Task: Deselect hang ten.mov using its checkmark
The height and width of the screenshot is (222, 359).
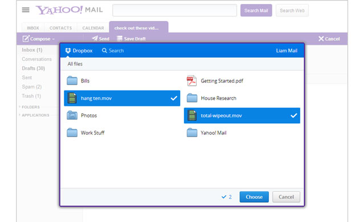Action: click(174, 98)
